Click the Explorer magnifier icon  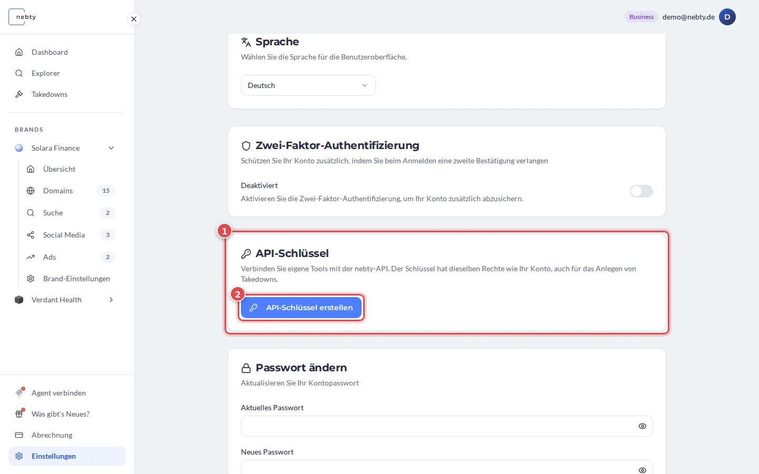tap(19, 73)
